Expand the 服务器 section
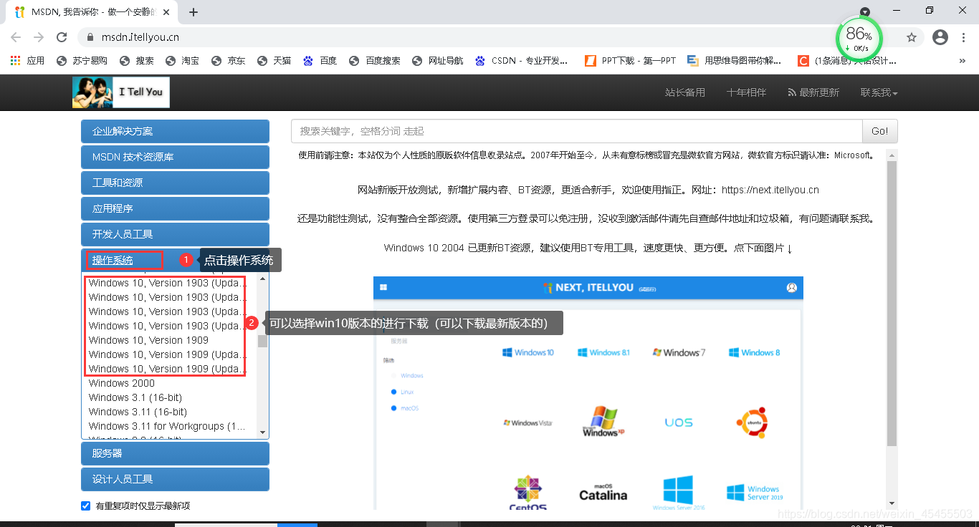The width and height of the screenshot is (979, 527). pyautogui.click(x=175, y=453)
